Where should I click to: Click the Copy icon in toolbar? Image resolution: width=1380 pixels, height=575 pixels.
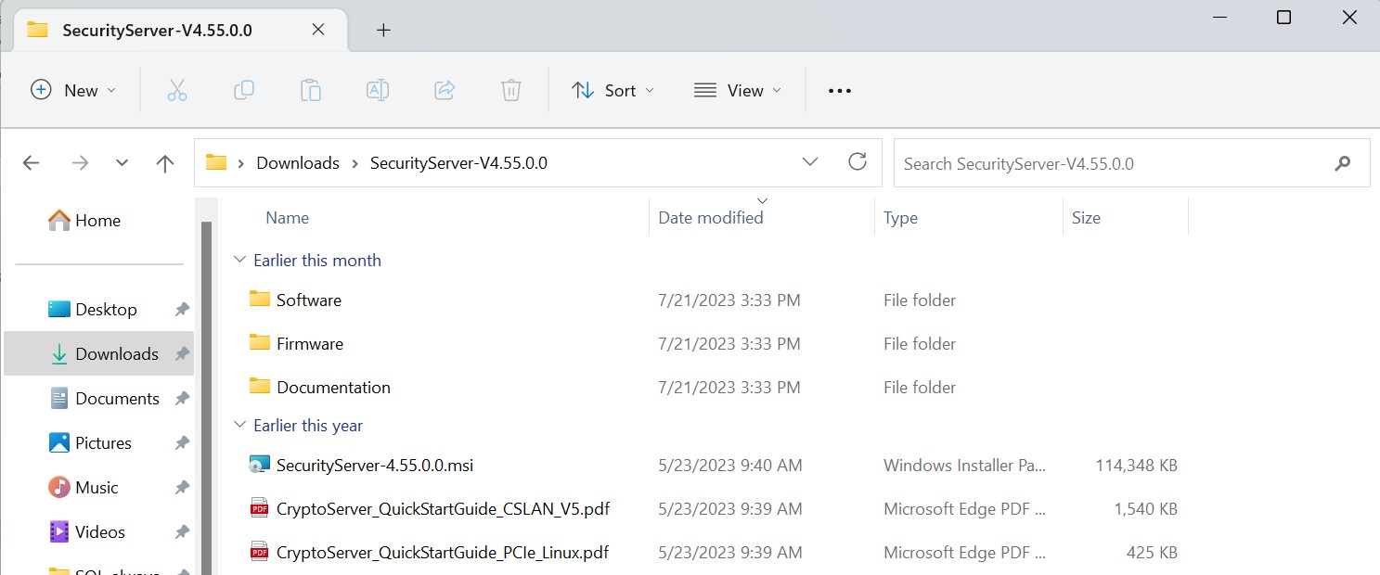[x=244, y=90]
